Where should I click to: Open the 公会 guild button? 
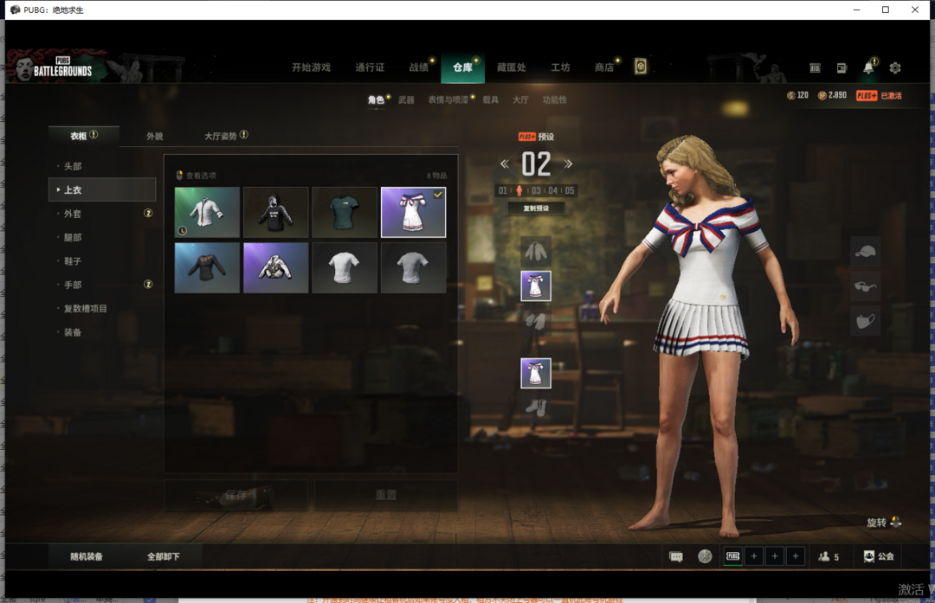[879, 556]
